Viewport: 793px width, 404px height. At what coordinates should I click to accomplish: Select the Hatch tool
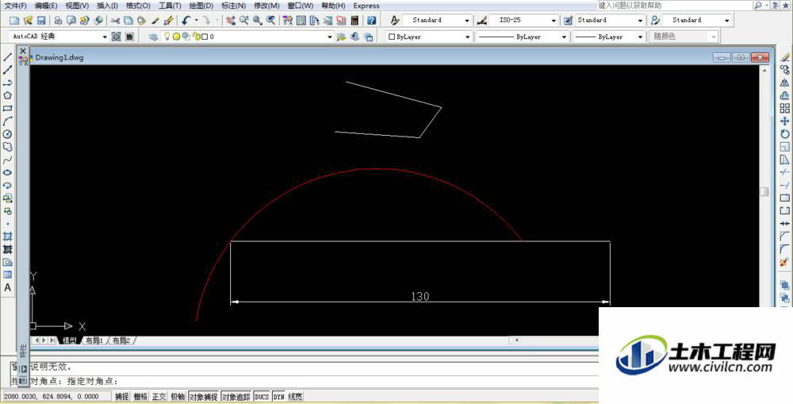click(8, 237)
